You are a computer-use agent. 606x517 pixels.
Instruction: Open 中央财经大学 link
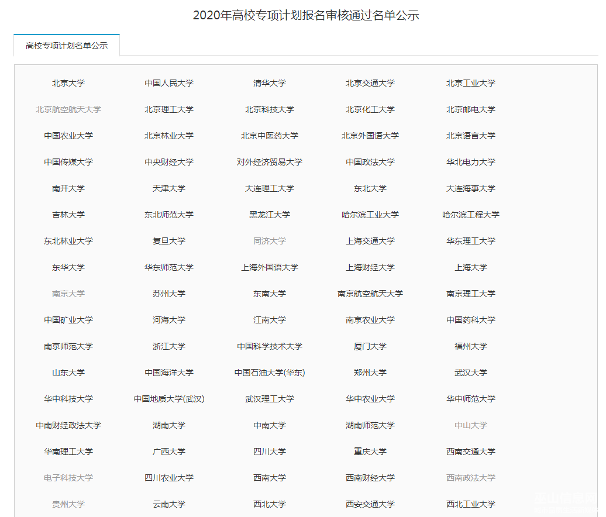pos(169,162)
